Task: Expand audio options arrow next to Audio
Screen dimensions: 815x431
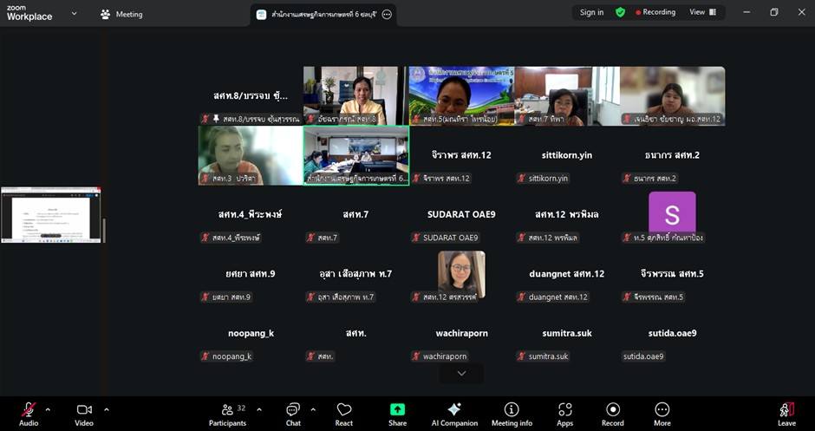Action: pos(48,408)
